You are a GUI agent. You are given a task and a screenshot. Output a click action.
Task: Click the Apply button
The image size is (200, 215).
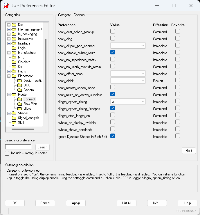[76, 203]
